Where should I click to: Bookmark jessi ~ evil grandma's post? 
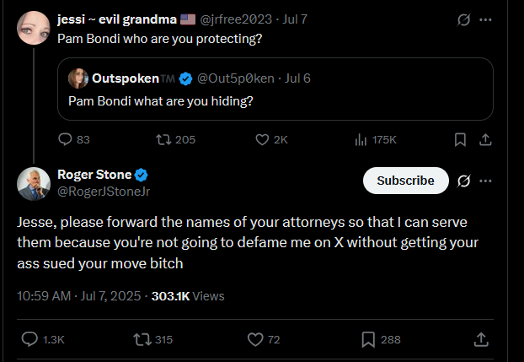[460, 139]
